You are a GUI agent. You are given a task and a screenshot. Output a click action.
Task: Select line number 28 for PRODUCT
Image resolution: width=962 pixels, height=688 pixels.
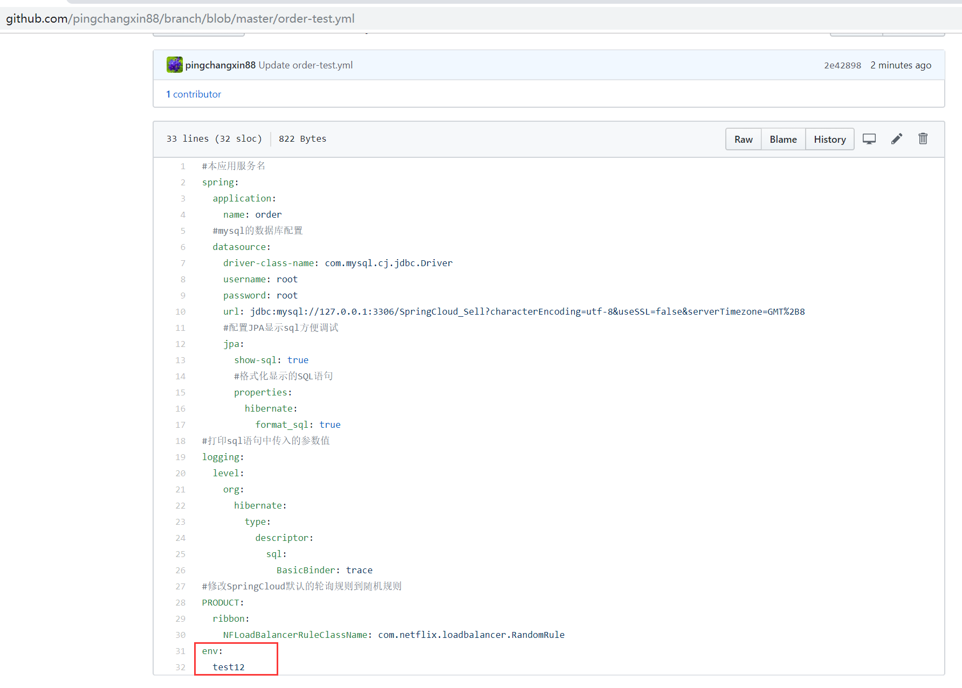180,603
